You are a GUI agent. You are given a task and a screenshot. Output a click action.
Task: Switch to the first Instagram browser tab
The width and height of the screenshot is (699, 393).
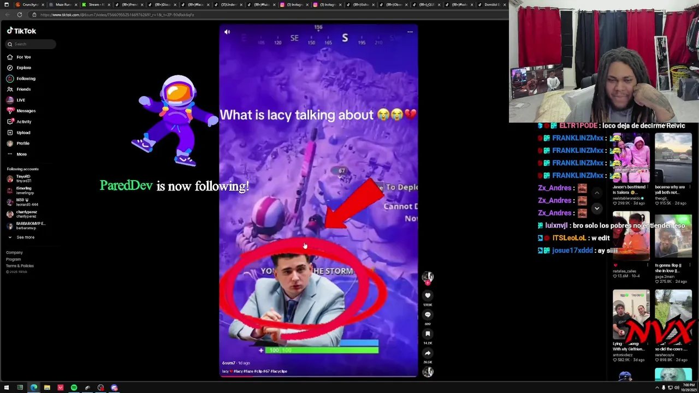[x=295, y=4]
